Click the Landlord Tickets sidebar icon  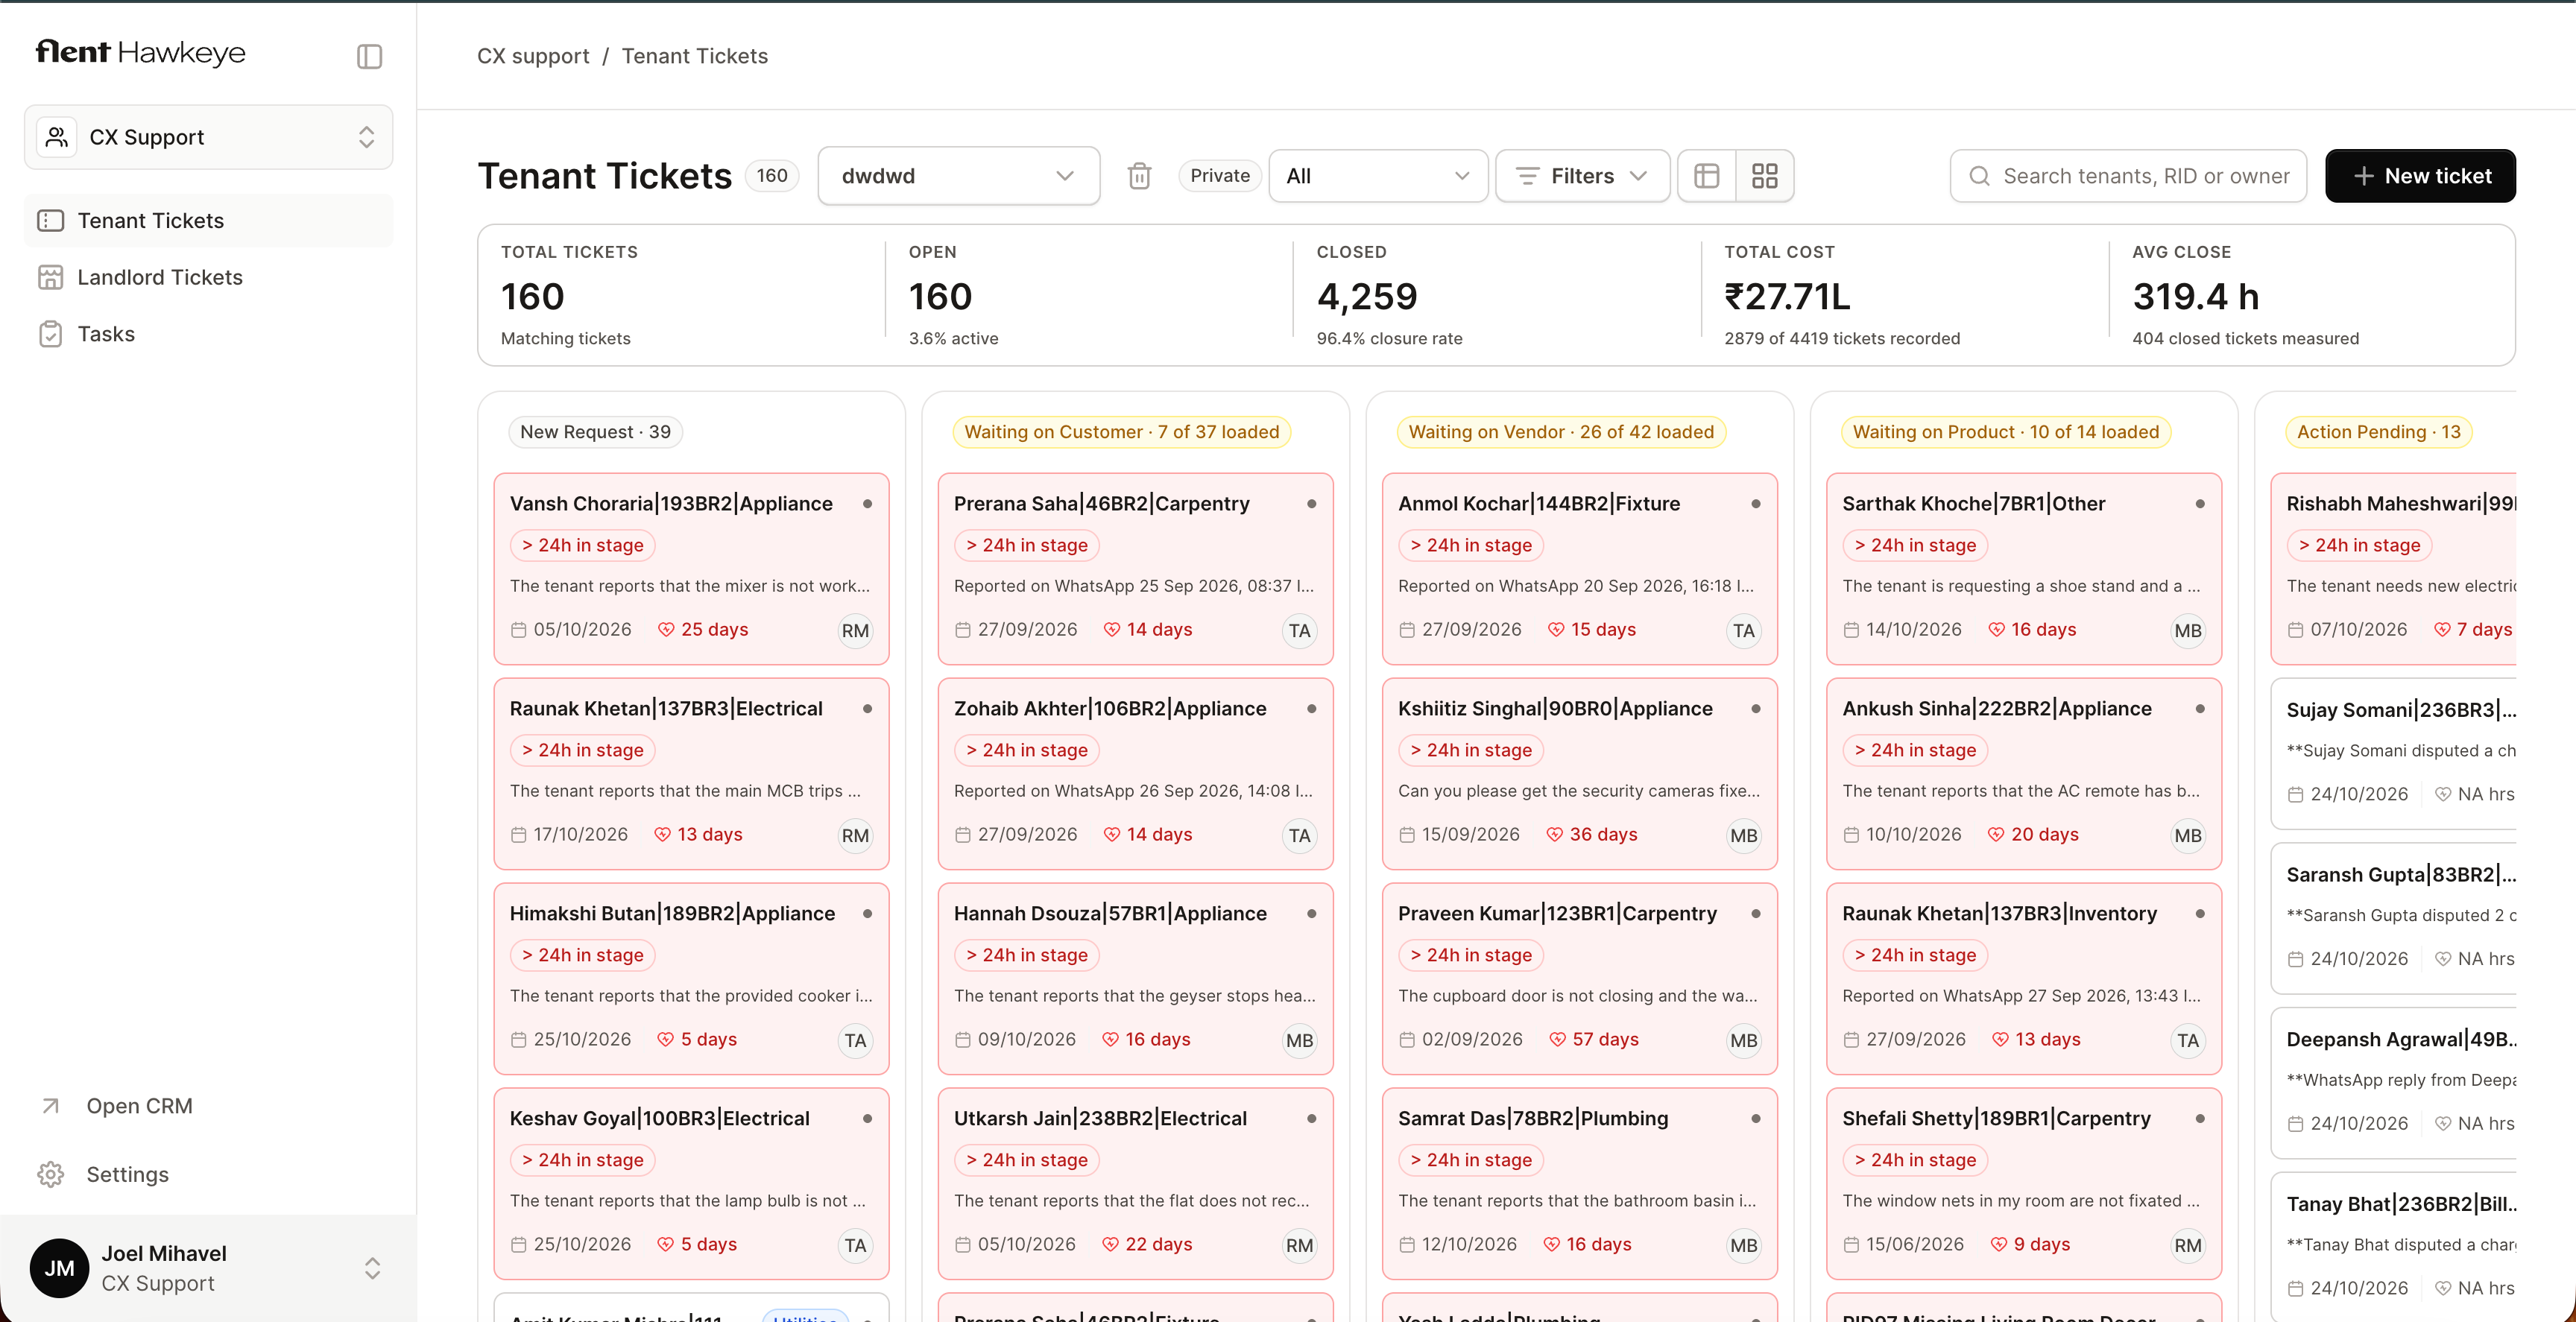[x=51, y=277]
